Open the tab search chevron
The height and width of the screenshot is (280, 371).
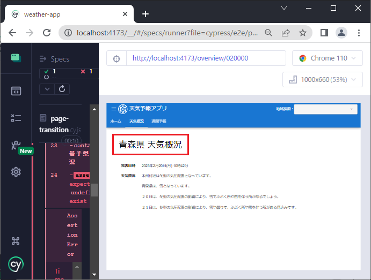(x=284, y=8)
